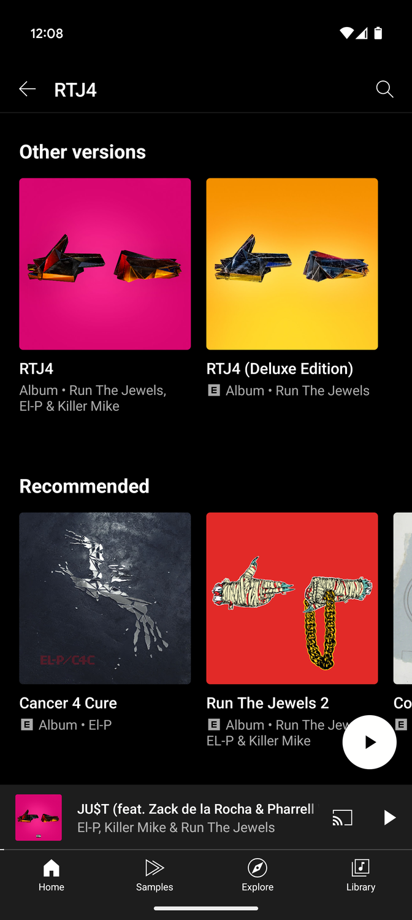The width and height of the screenshot is (412, 920).
Task: Go back using the arrow icon
Action: (x=27, y=90)
